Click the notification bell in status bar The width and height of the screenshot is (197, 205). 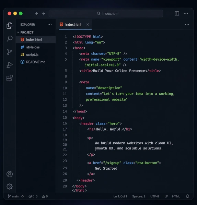click(x=188, y=196)
